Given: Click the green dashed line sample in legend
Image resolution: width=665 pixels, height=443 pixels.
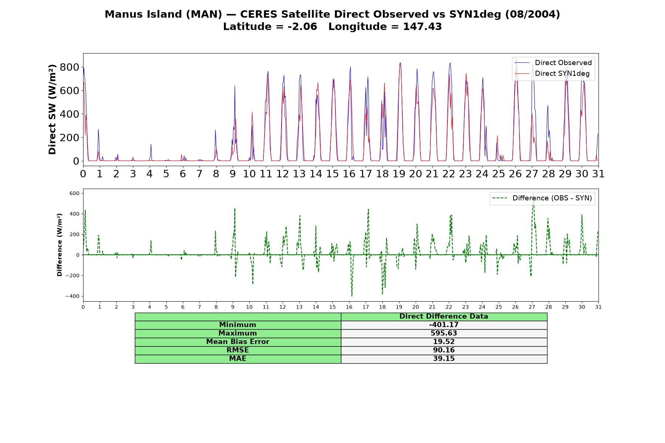Looking at the screenshot, I should point(500,198).
